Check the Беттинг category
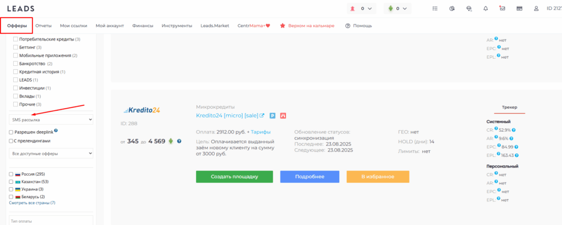The height and width of the screenshot is (225, 562). click(15, 47)
